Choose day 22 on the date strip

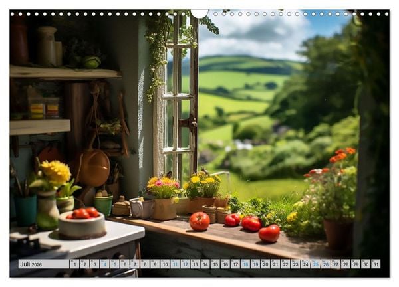click(285, 264)
